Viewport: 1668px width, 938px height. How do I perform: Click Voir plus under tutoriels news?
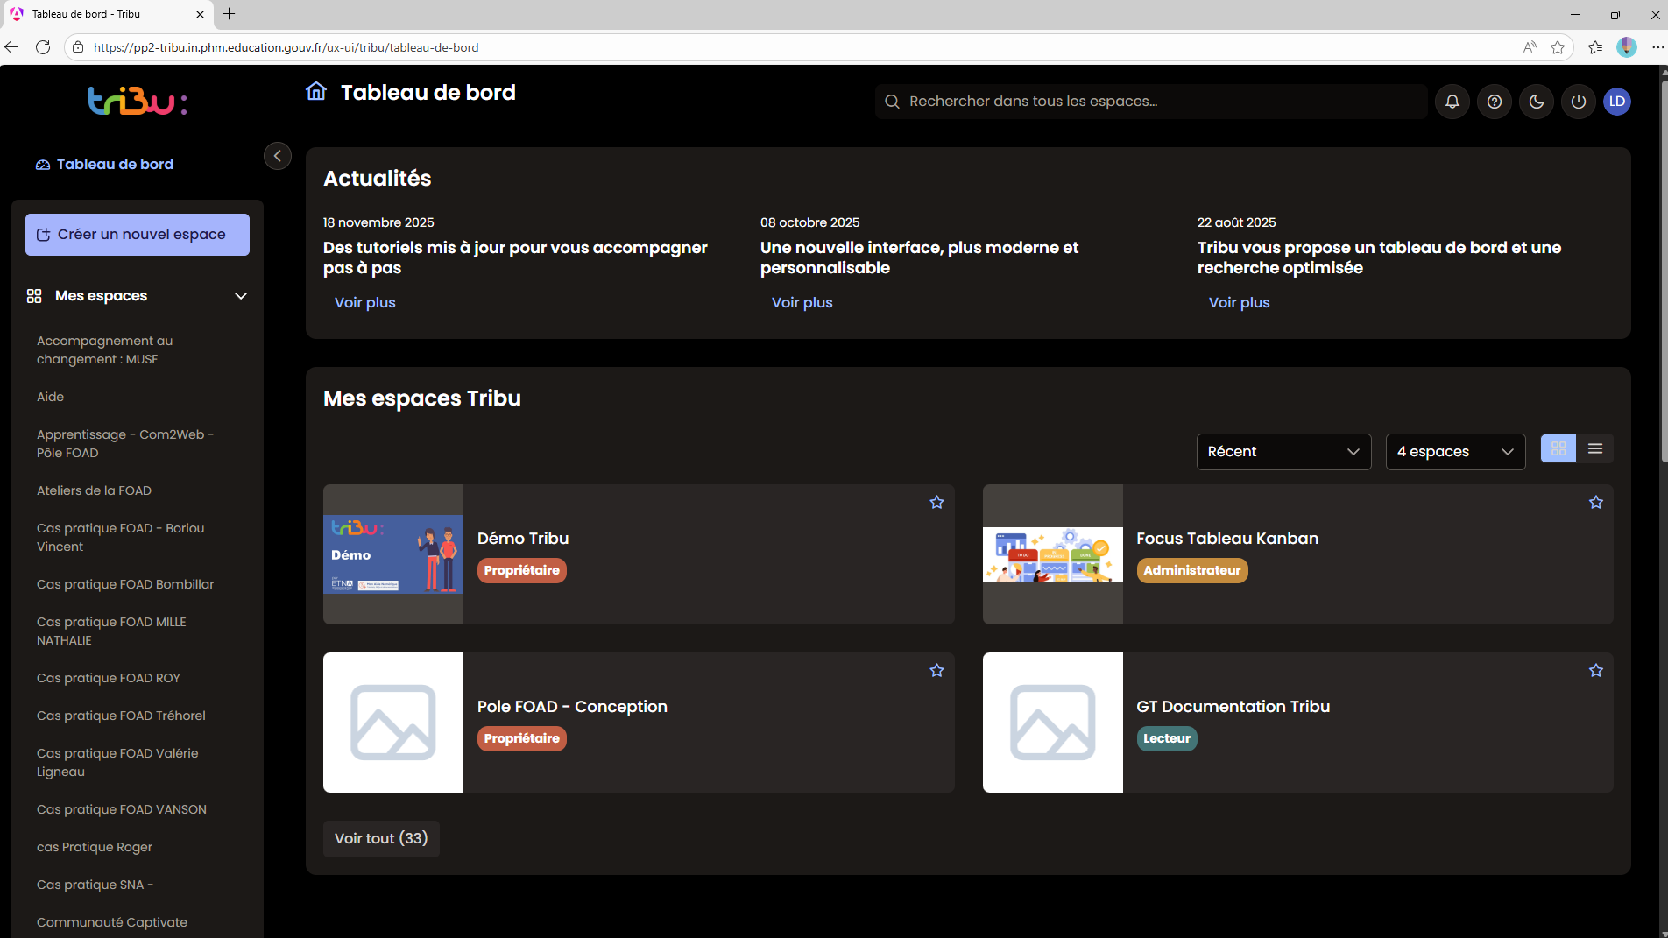(365, 302)
